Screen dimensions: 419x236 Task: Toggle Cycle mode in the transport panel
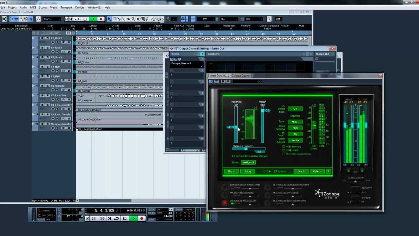pos(116,219)
